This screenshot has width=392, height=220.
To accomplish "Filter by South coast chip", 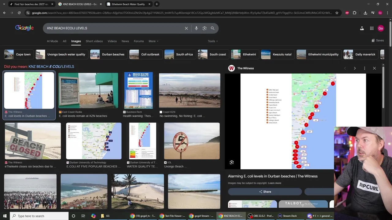I will pos(213,54).
